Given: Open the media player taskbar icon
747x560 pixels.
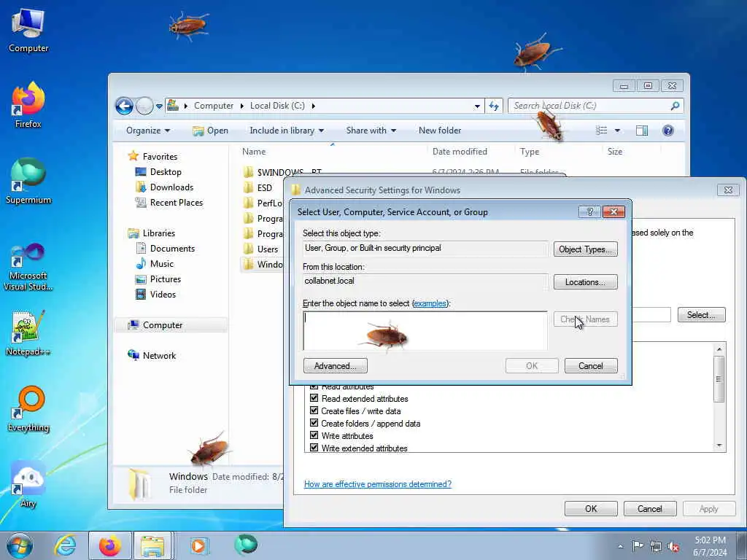Looking at the screenshot, I should click(x=198, y=545).
